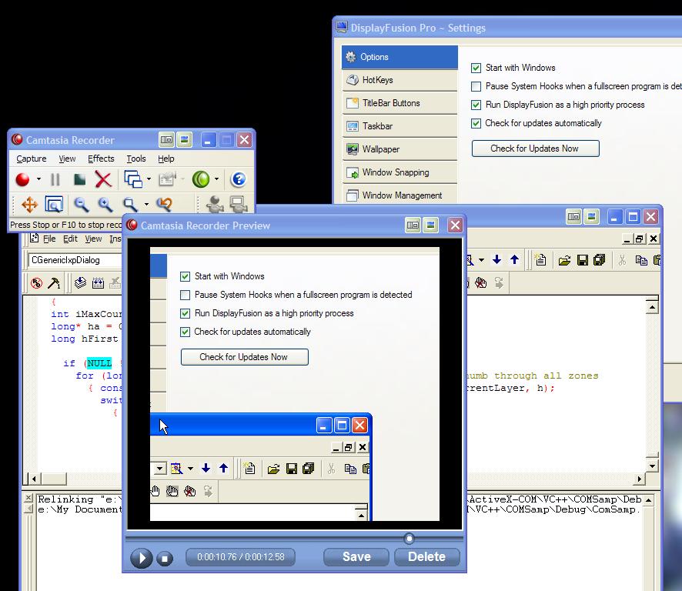Click the blue up arrow icon in the IDE toolbar
The width and height of the screenshot is (682, 591).
[514, 260]
